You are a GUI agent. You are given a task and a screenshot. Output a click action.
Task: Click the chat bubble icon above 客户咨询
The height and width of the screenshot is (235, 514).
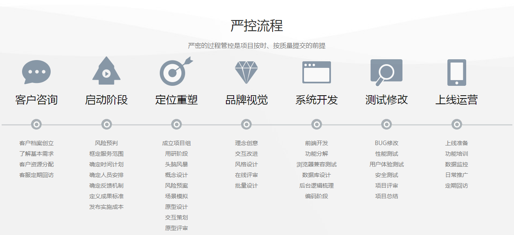(x=36, y=72)
